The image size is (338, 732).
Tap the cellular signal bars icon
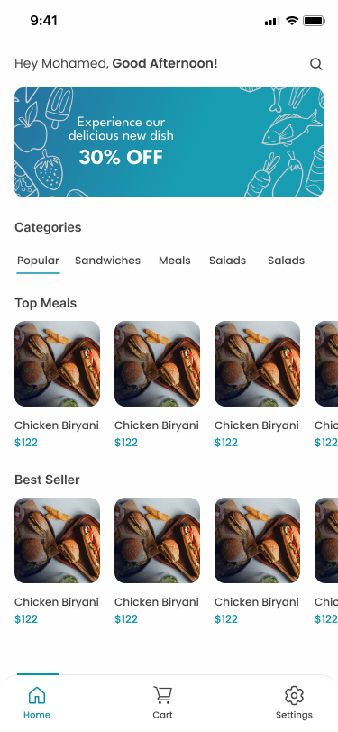click(271, 21)
